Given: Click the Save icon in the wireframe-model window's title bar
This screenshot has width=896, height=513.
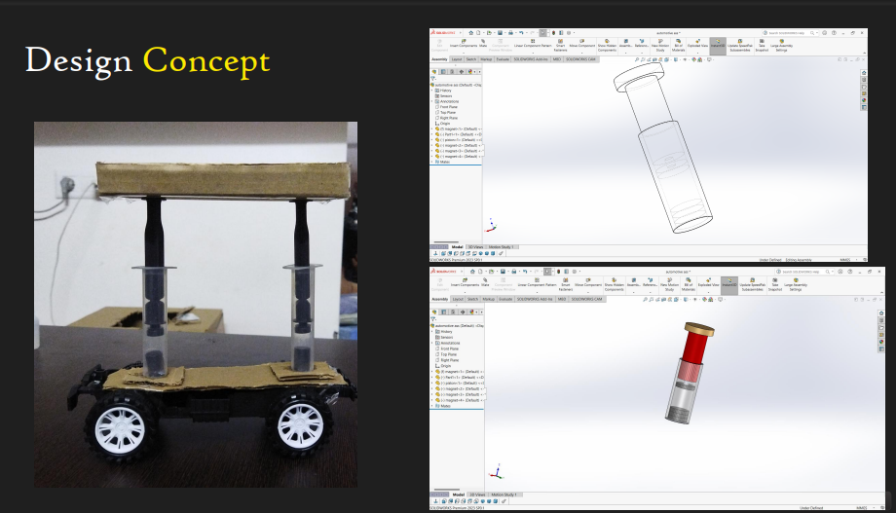Looking at the screenshot, I should [x=500, y=32].
